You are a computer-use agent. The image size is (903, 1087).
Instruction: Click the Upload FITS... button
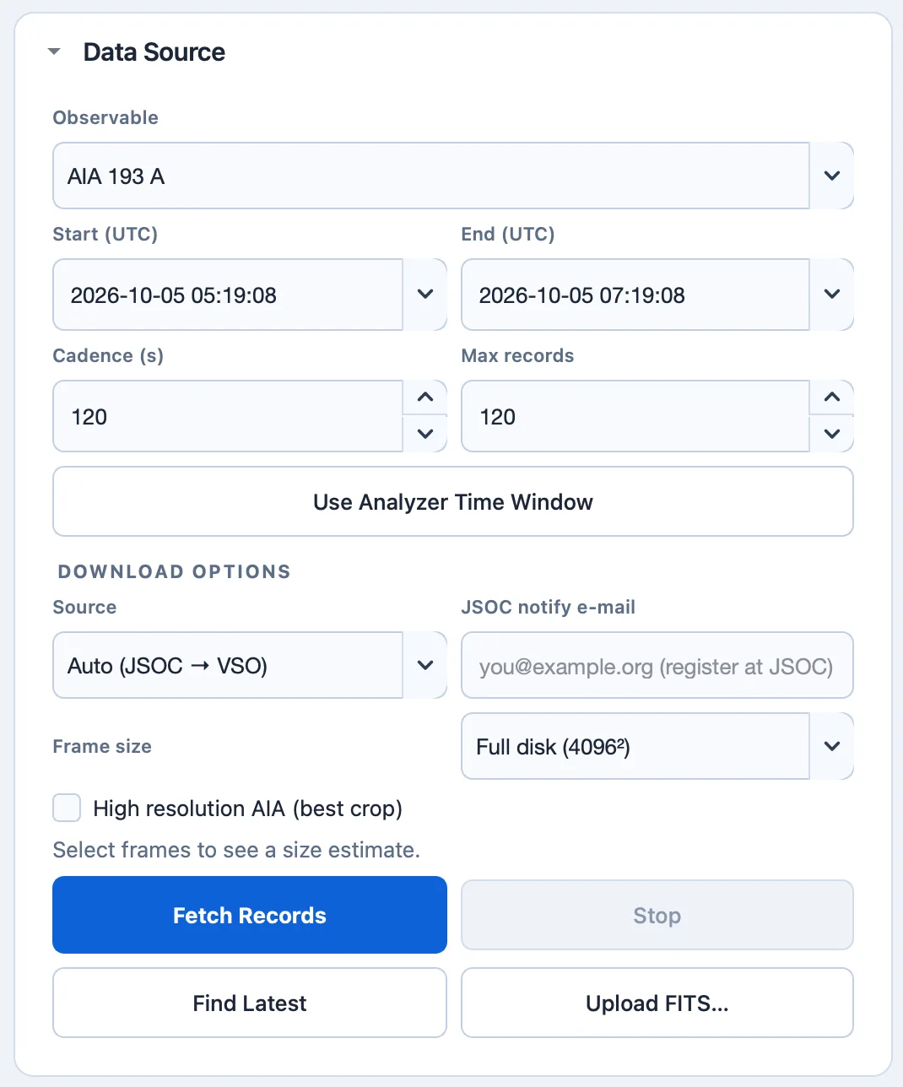[657, 1003]
